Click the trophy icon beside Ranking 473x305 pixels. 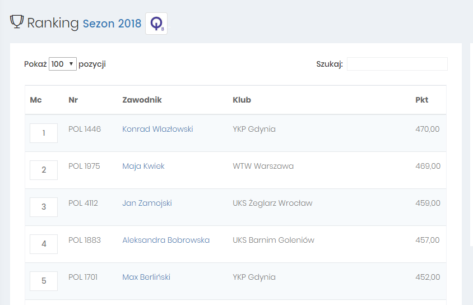click(17, 22)
